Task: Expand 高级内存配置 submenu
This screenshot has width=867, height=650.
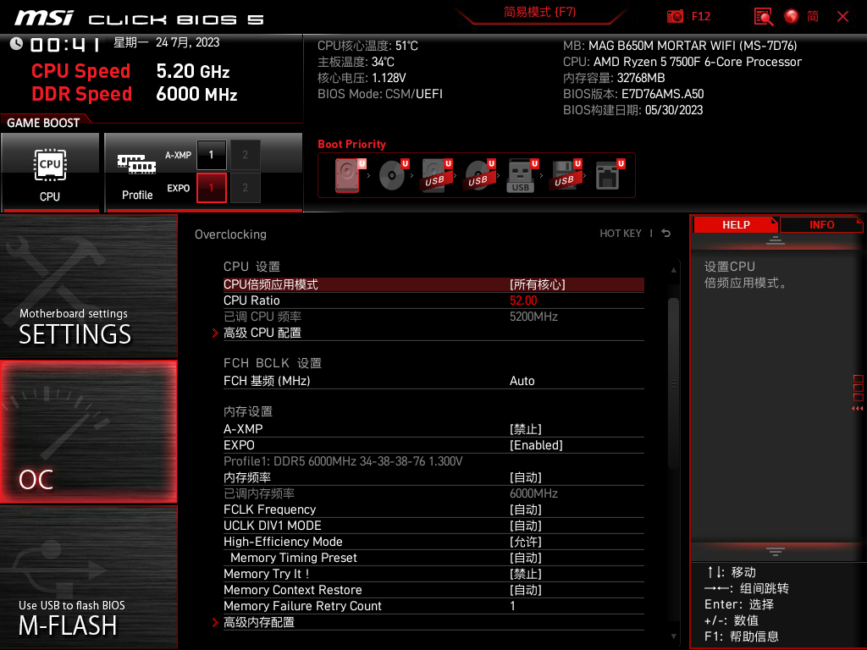Action: coord(259,622)
